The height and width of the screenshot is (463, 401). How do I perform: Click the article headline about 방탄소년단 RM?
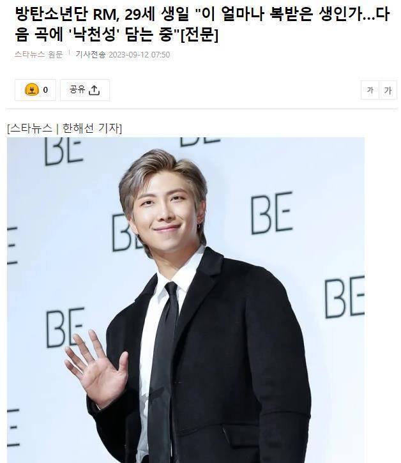202,25
